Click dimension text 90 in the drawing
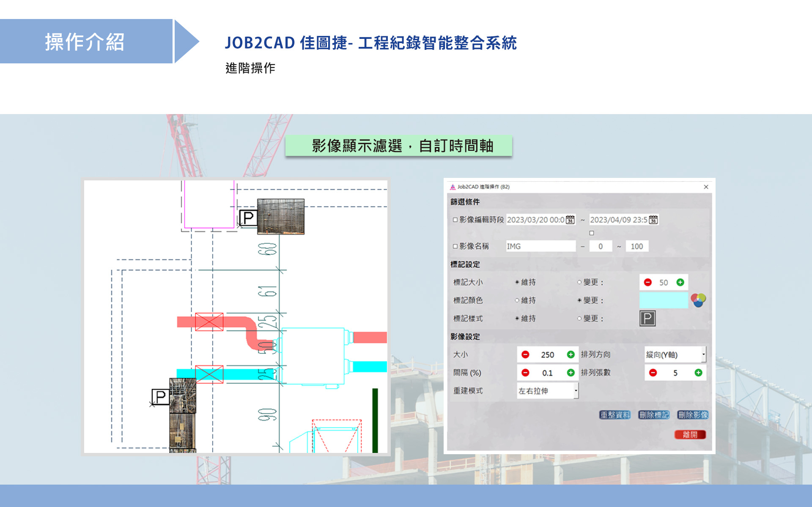Viewport: 812px width, 507px height. click(x=268, y=414)
